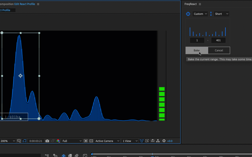Click the current time indicator in timeline
Viewport: 252px width, 157px height.
pos(152,155)
